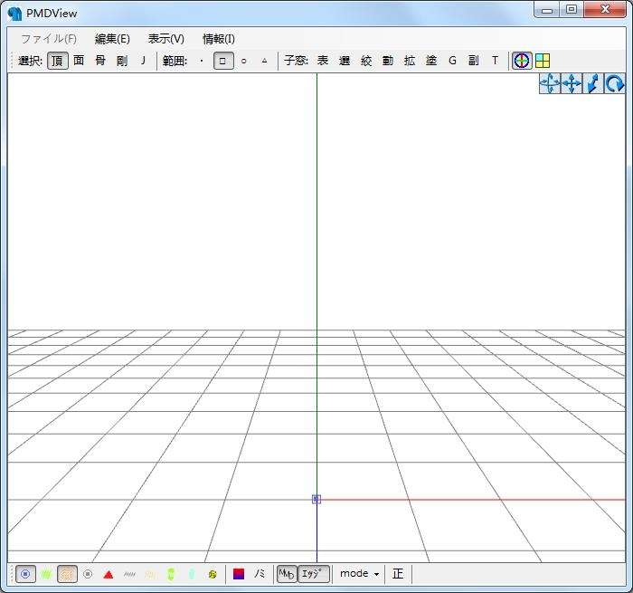Click the rotate view icon
633x593 pixels.
(x=615, y=84)
